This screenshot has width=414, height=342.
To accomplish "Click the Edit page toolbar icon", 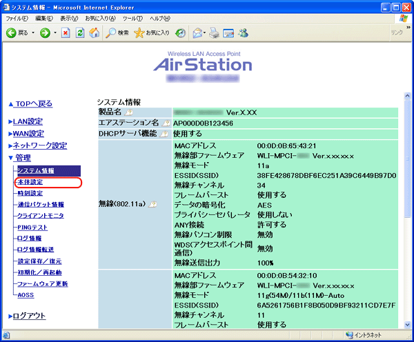I will pos(228,33).
